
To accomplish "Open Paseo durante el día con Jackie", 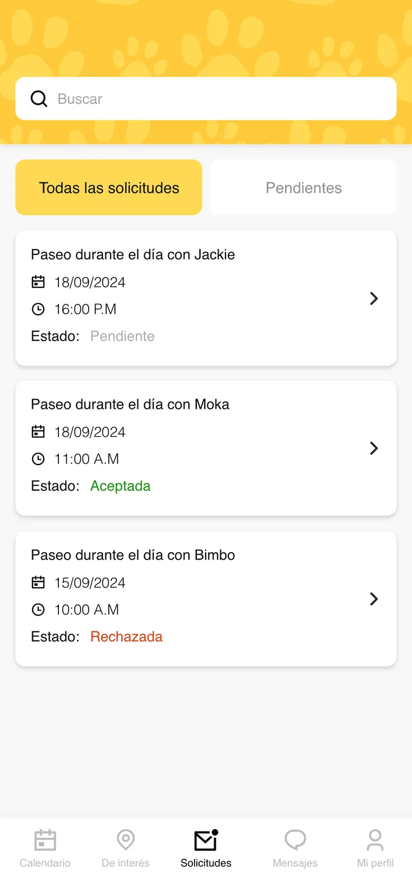I will [x=206, y=298].
